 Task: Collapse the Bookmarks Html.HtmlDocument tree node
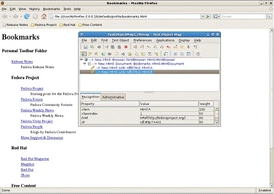[x=85, y=64]
